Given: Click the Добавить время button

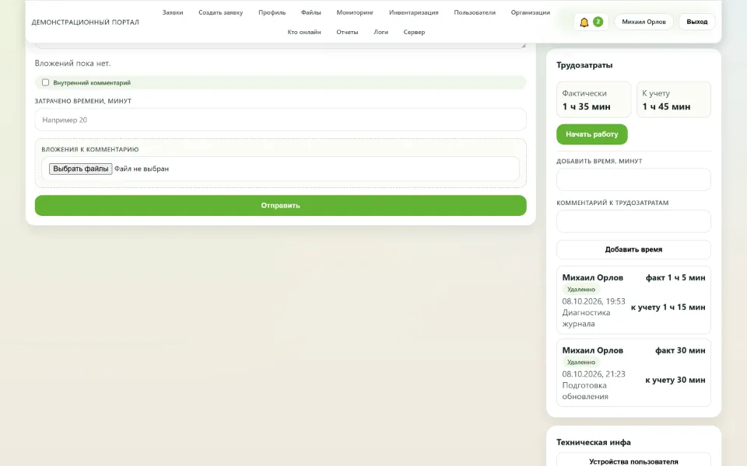Looking at the screenshot, I should (633, 249).
